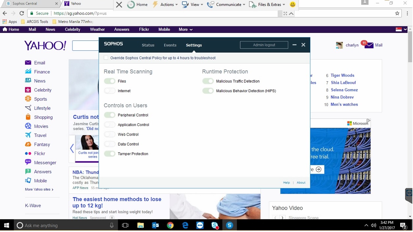Open the Singapore flag region dropdown
This screenshot has height=232, width=413.
pyautogui.click(x=401, y=29)
